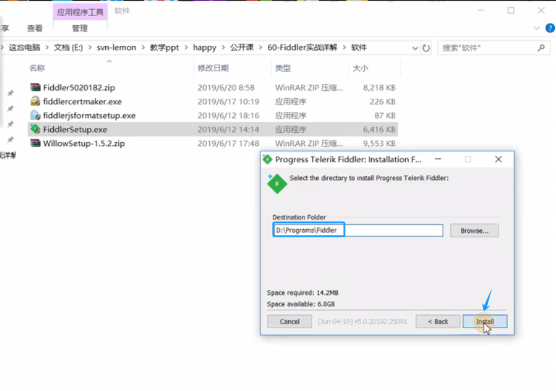Image resolution: width=556 pixels, height=391 pixels.
Task: Expand the chevron after 这台电脑 in the path
Action: point(47,47)
